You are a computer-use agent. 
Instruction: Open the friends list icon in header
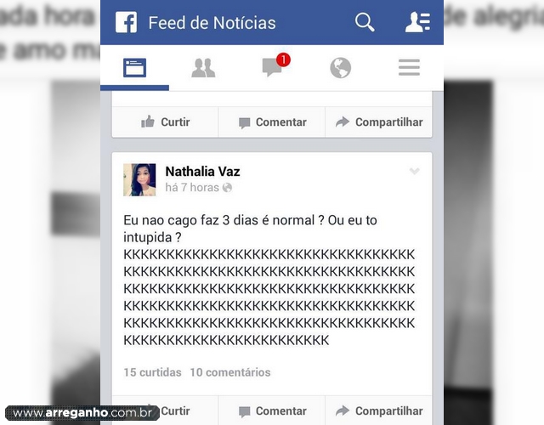point(417,22)
